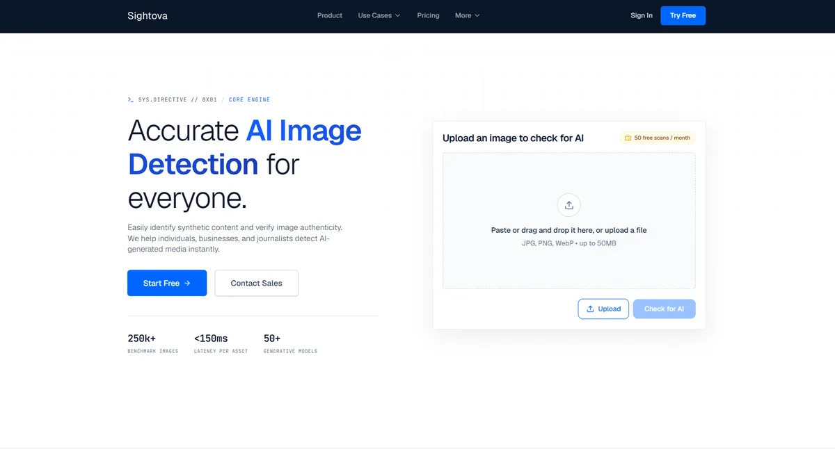Click Sign In

642,15
